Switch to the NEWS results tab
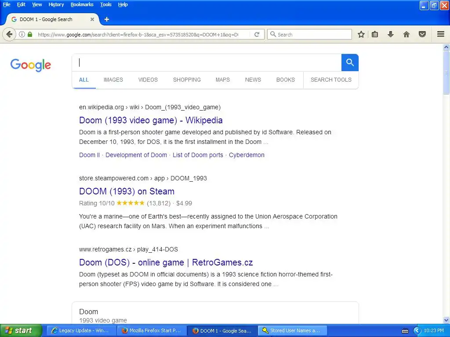450x337 pixels. [x=253, y=80]
